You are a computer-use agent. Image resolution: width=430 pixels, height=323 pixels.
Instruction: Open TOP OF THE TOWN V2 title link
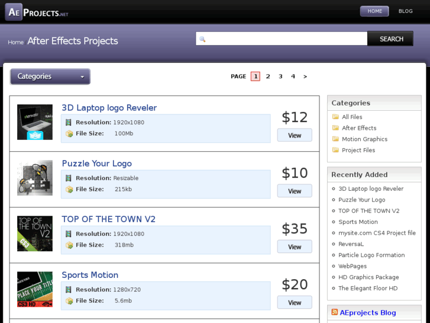click(x=109, y=219)
